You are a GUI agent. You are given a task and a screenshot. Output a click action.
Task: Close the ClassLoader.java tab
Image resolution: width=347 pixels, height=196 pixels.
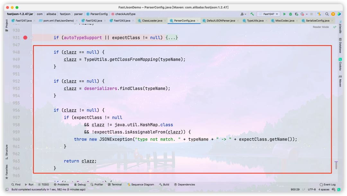pos(165,21)
